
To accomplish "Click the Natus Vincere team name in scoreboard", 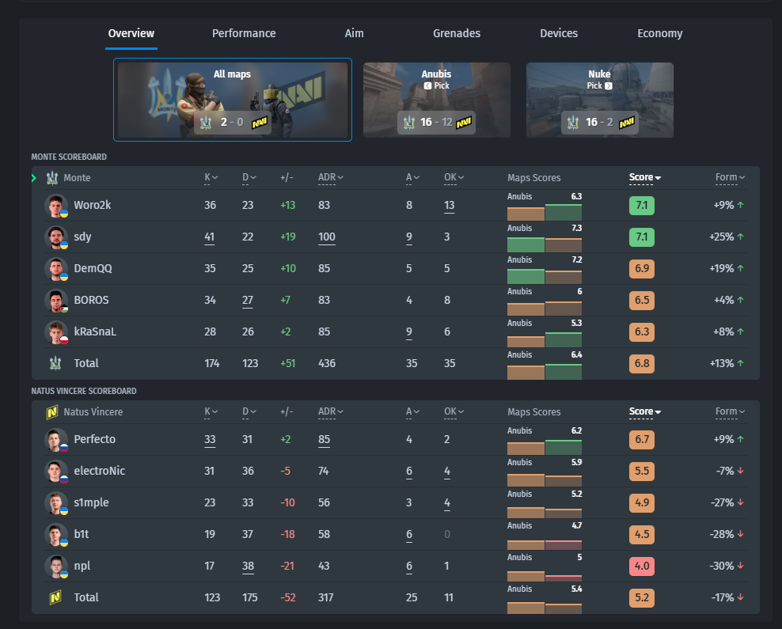I will (x=93, y=412).
